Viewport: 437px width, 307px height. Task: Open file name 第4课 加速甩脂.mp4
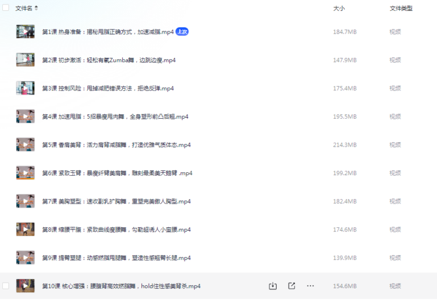[x=115, y=117]
